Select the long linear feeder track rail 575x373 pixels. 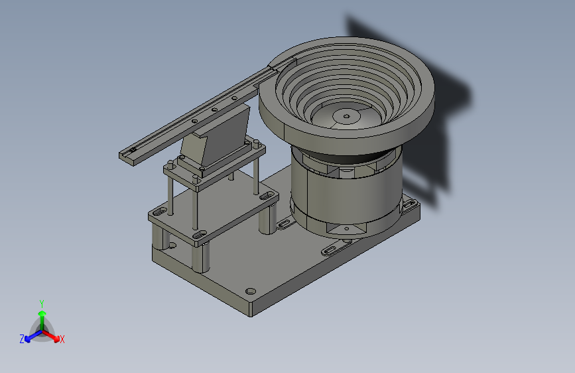(x=198, y=117)
